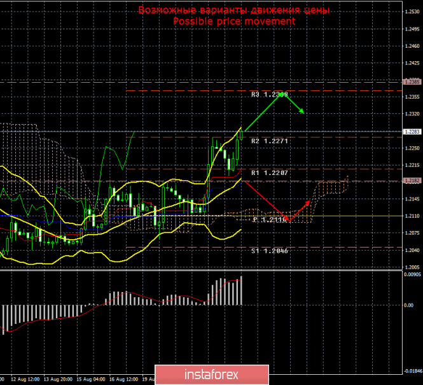Click the 15 Aug 04:00 time label
The width and height of the screenshot is (423, 385).
click(91, 379)
